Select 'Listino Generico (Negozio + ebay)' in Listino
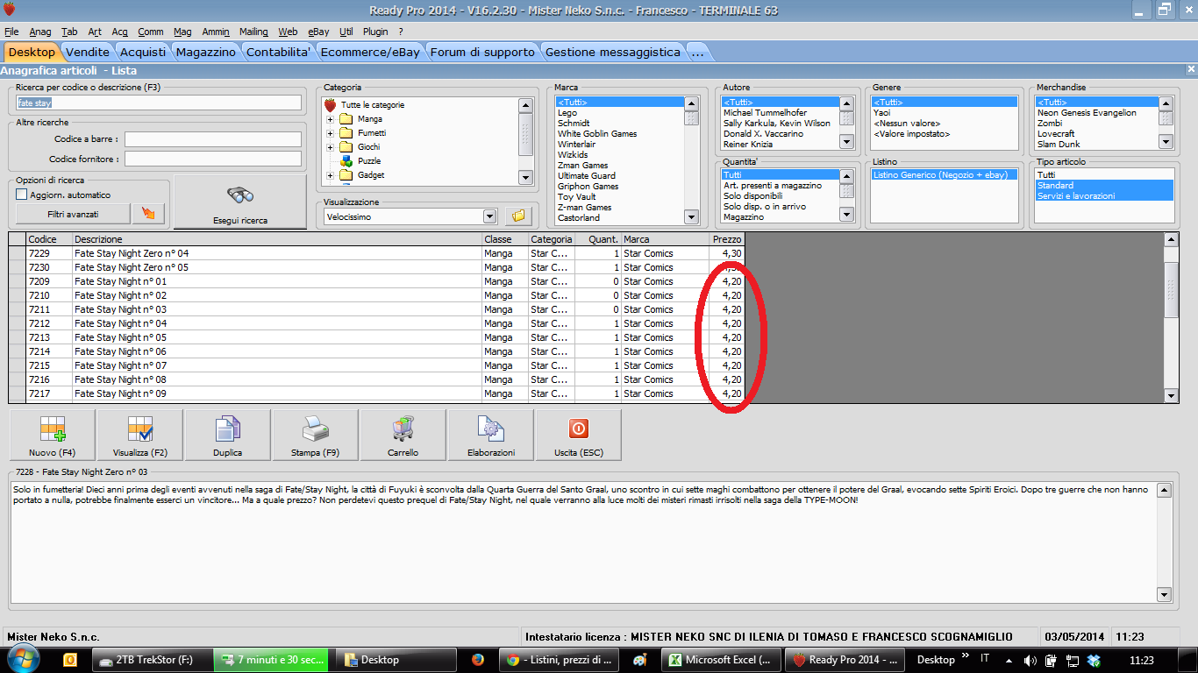1198x673 pixels. pos(944,175)
